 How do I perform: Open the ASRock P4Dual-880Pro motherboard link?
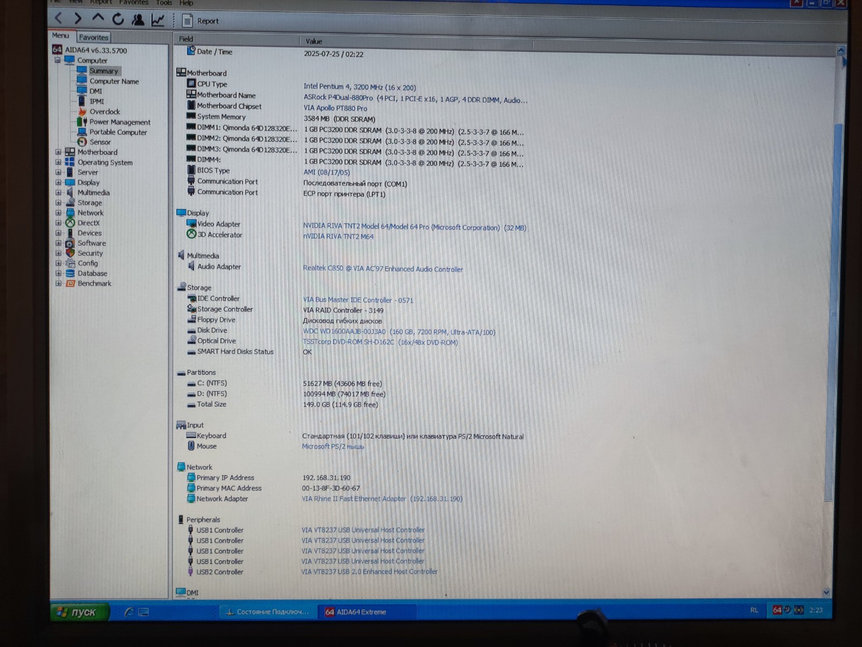pyautogui.click(x=338, y=98)
